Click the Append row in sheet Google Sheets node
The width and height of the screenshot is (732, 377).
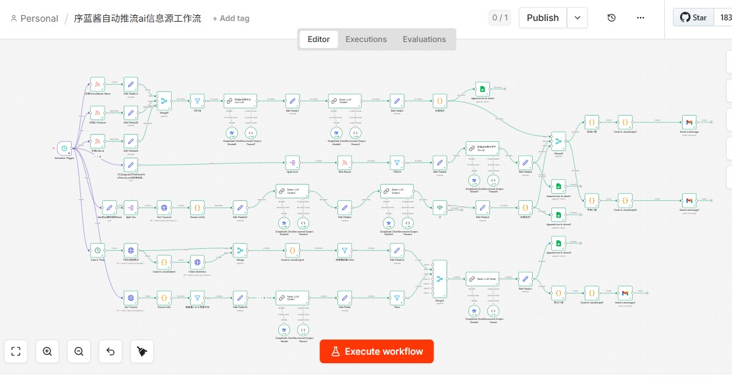point(483,89)
